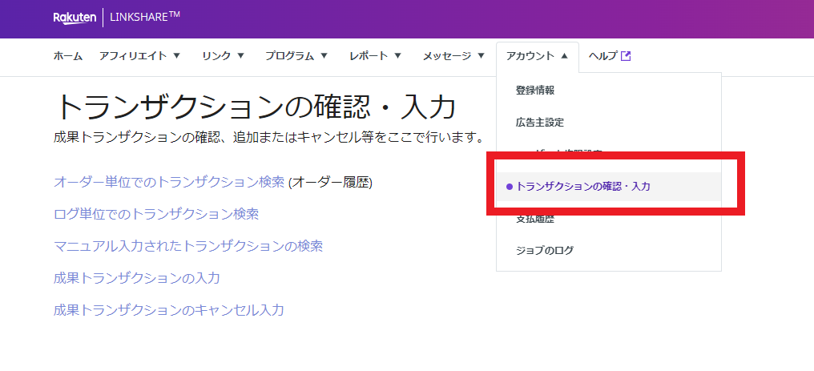Viewport: 814px width, 371px height.
Task: Follow the 成果トランザクションの入力 link
Action: [137, 278]
